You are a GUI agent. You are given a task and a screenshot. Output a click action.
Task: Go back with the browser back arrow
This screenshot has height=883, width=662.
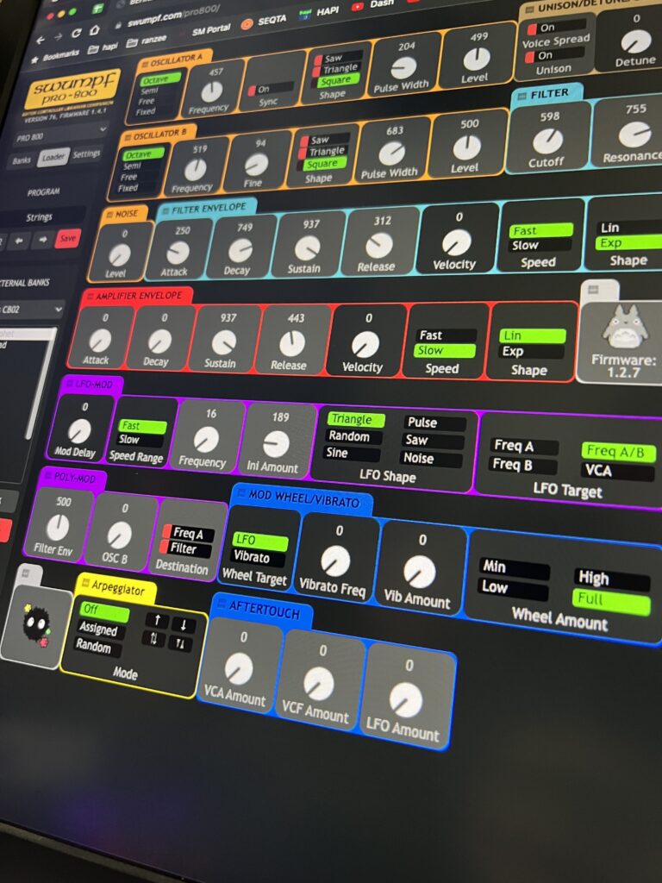(41, 40)
